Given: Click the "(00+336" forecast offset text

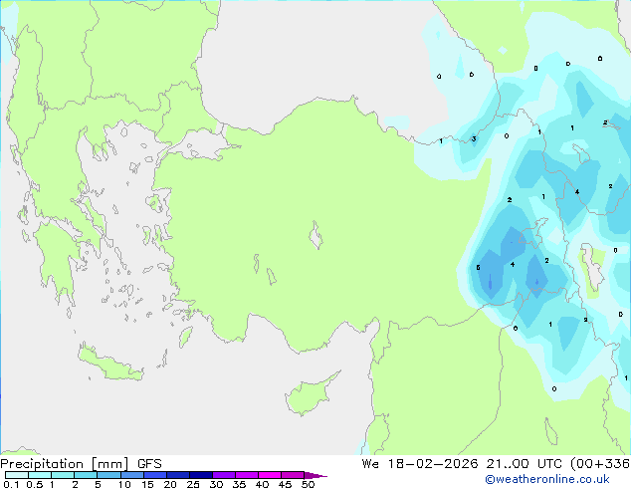Looking at the screenshot, I should [x=600, y=464].
